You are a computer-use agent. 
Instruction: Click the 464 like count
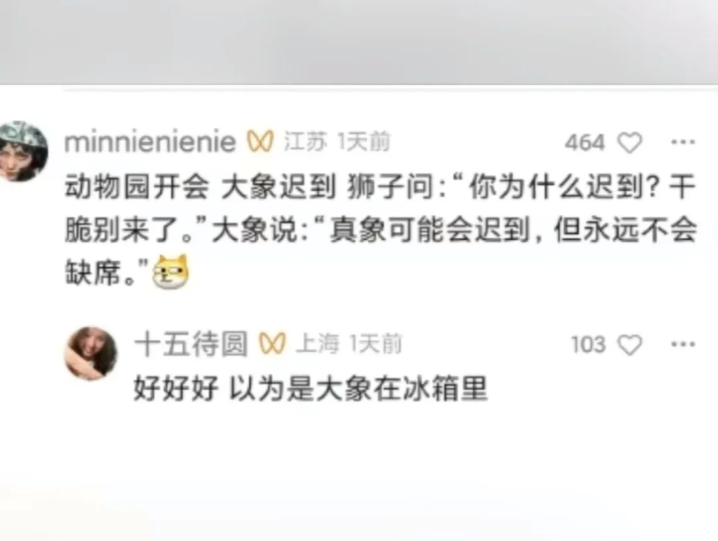(x=585, y=143)
